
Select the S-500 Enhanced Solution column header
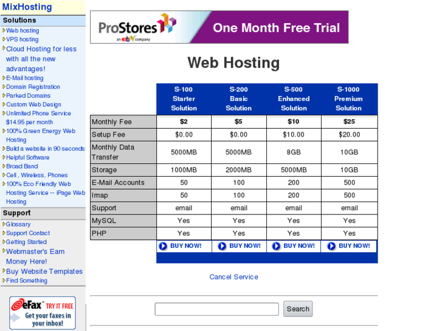click(x=294, y=99)
